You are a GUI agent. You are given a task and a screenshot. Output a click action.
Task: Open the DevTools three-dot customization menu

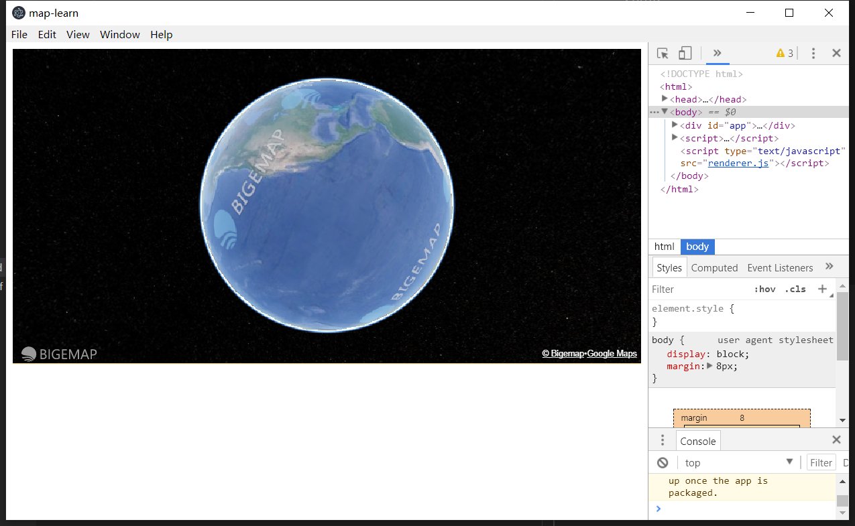[813, 53]
